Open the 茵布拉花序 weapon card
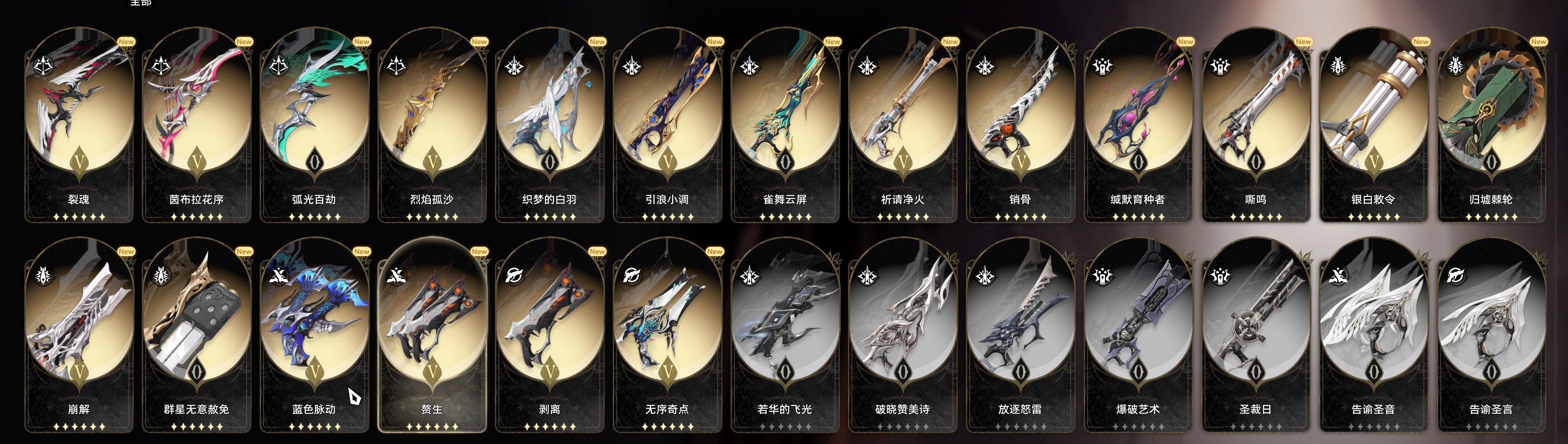 tap(197, 124)
